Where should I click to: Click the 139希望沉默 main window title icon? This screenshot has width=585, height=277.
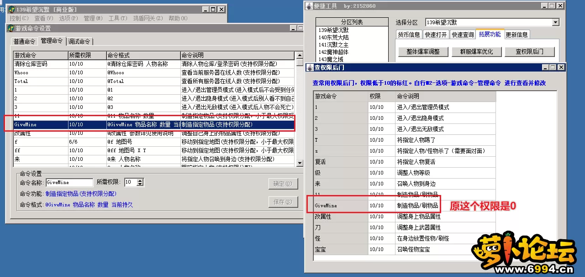point(11,10)
